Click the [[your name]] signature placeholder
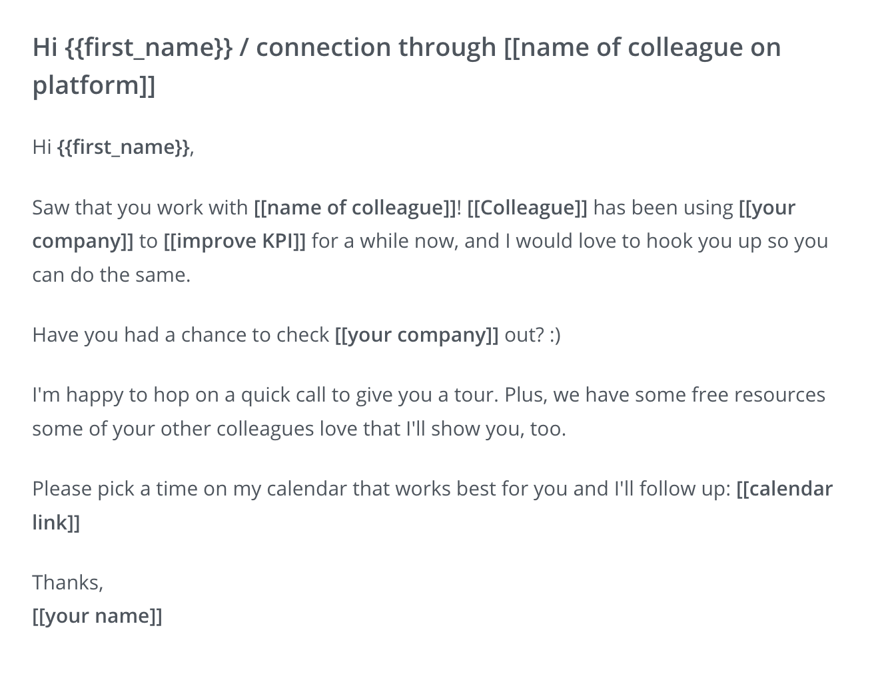Screen dimensions: 894x690 click(97, 615)
